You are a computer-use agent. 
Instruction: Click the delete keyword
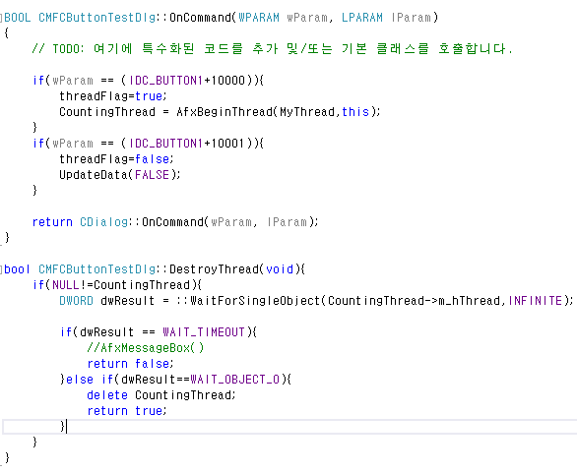pyautogui.click(x=107, y=395)
